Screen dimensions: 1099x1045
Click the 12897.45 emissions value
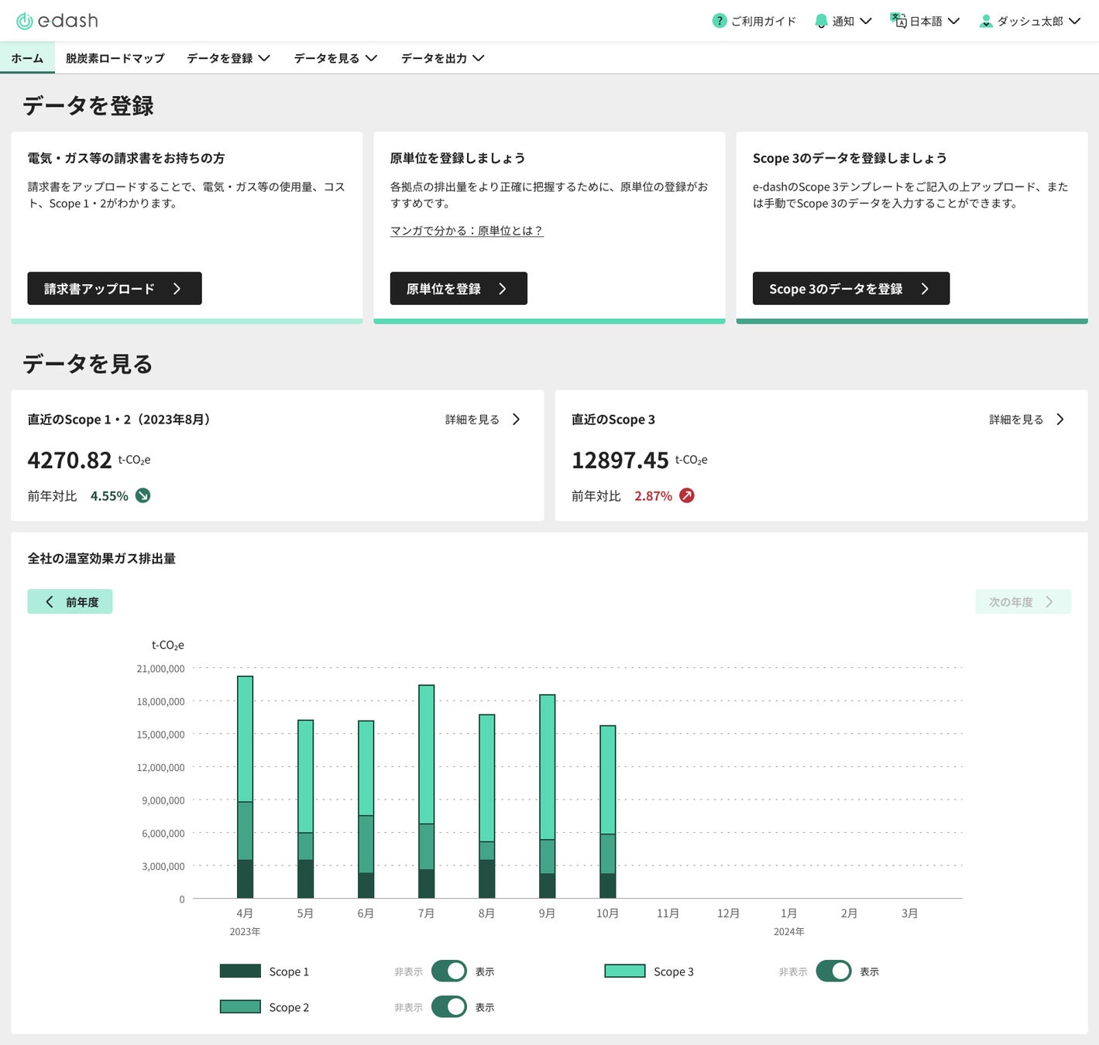point(620,461)
